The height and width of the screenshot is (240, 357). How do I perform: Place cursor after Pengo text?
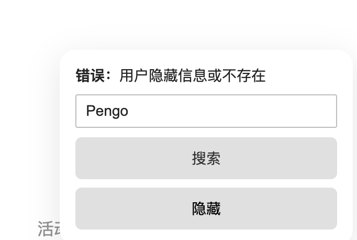(129, 111)
